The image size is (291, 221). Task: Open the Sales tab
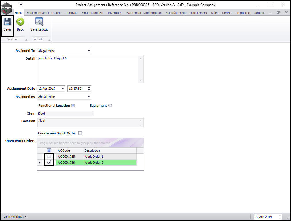214,13
